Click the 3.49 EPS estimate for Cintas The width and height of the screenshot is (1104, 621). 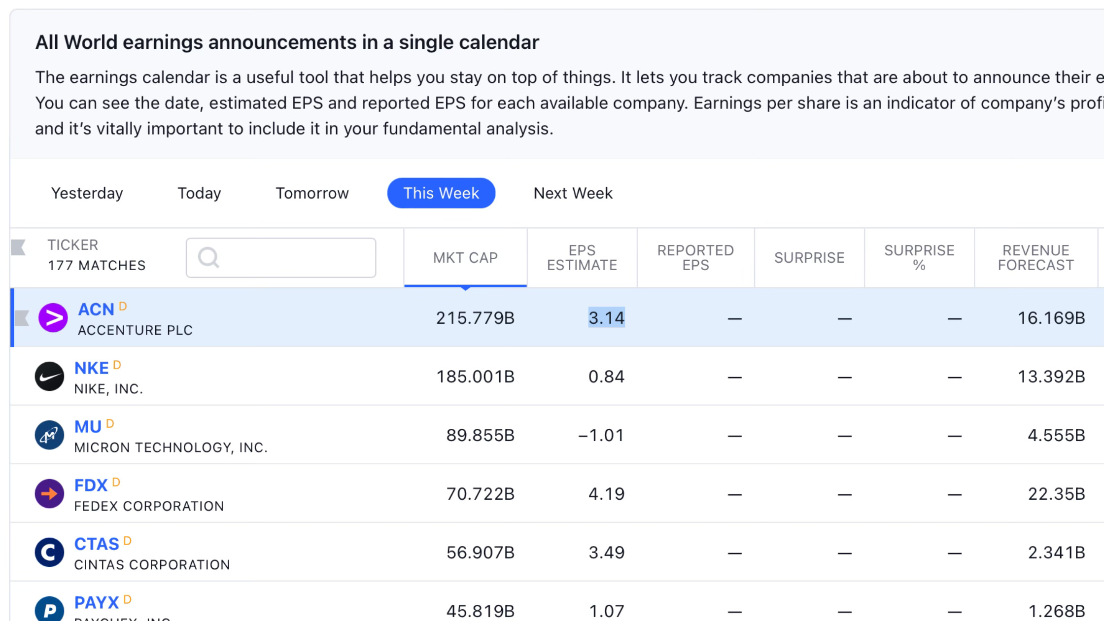tap(607, 553)
